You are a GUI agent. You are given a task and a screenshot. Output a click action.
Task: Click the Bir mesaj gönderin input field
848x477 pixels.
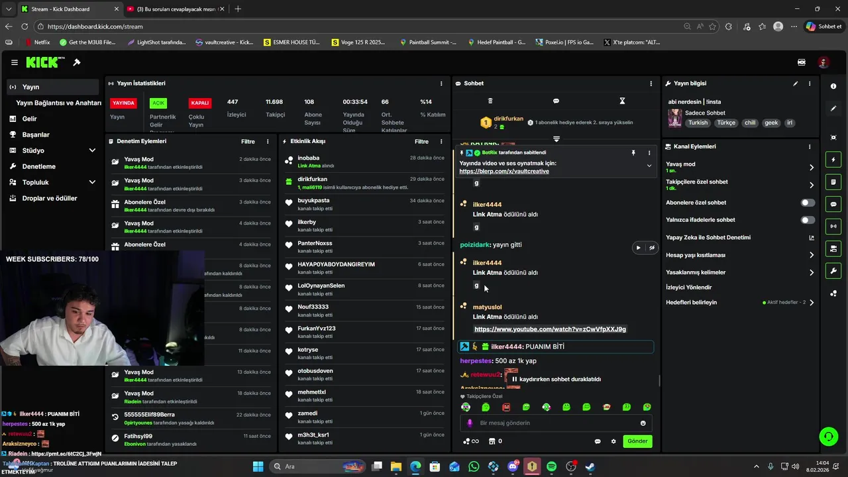[x=556, y=423]
